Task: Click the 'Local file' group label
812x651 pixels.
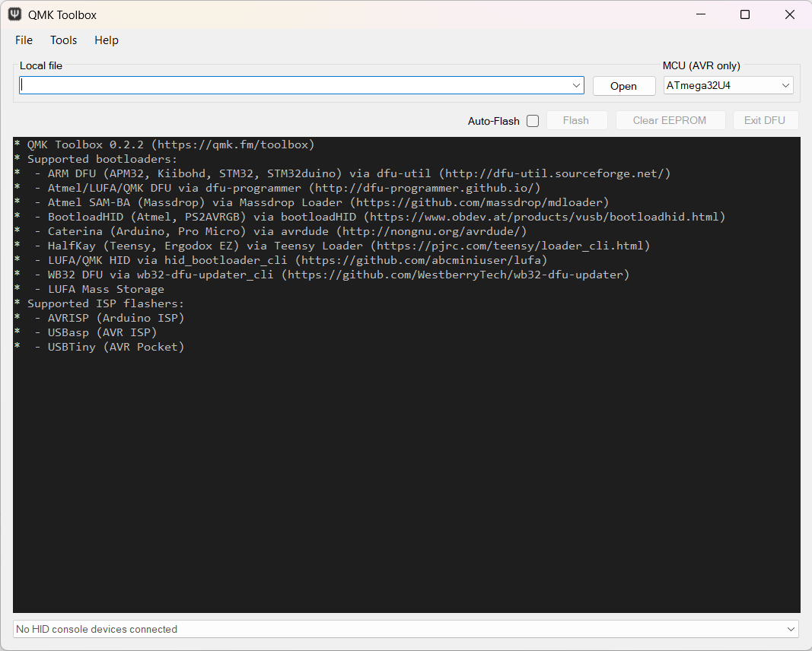Action: pos(41,65)
